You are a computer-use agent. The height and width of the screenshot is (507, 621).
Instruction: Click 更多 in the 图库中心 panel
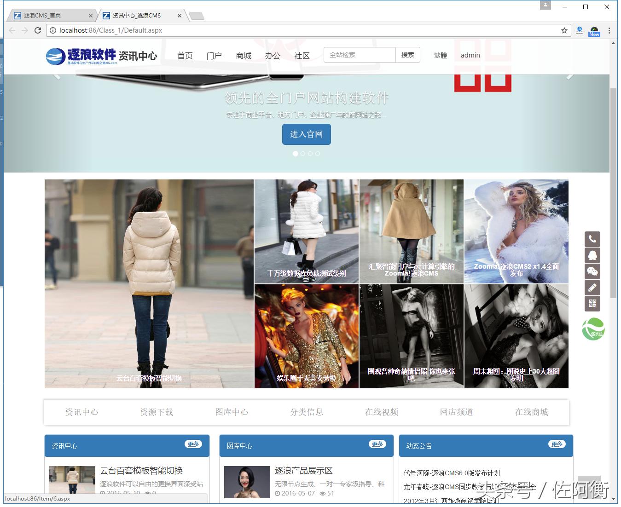tap(377, 444)
